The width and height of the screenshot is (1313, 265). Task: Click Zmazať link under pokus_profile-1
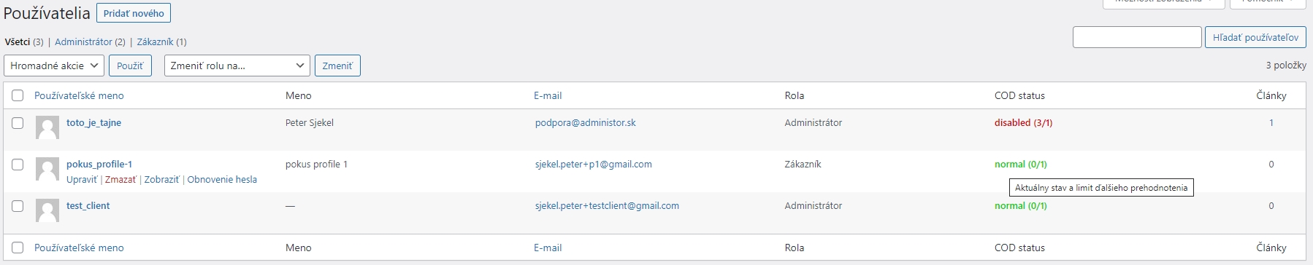[120, 179]
